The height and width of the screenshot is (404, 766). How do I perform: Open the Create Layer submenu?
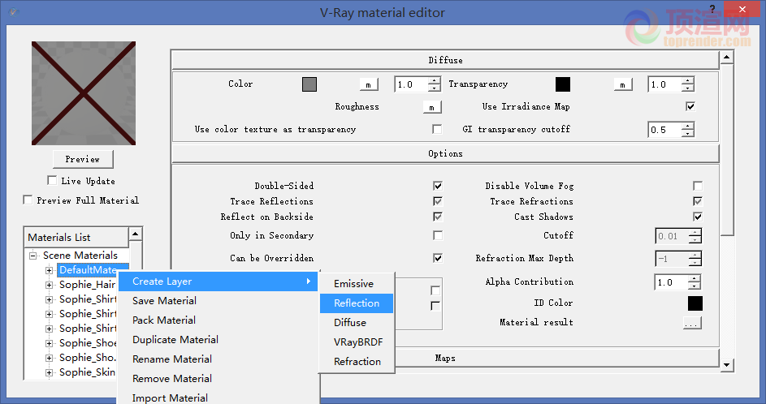point(218,282)
